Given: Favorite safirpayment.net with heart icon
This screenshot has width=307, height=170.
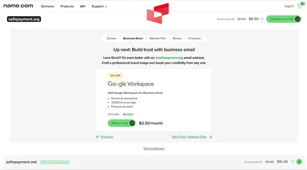Looking at the screenshot, I should [x=293, y=162].
